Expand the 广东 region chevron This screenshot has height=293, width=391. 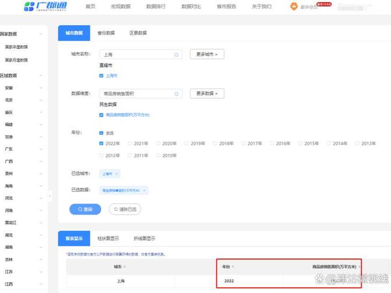(x=41, y=149)
